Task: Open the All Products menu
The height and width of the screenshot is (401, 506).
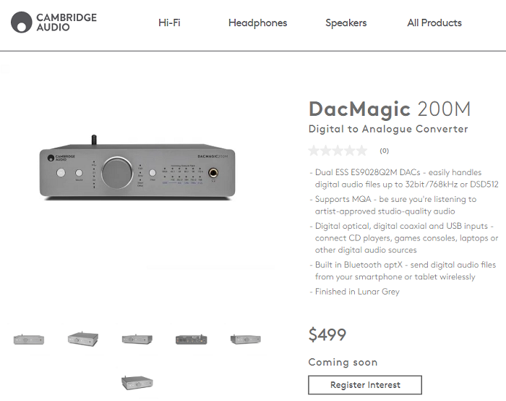Action: (x=434, y=22)
